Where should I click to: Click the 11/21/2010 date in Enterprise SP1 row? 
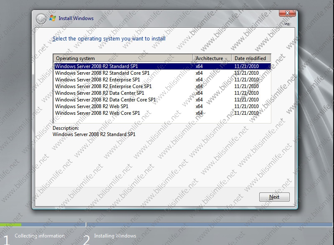click(x=246, y=80)
